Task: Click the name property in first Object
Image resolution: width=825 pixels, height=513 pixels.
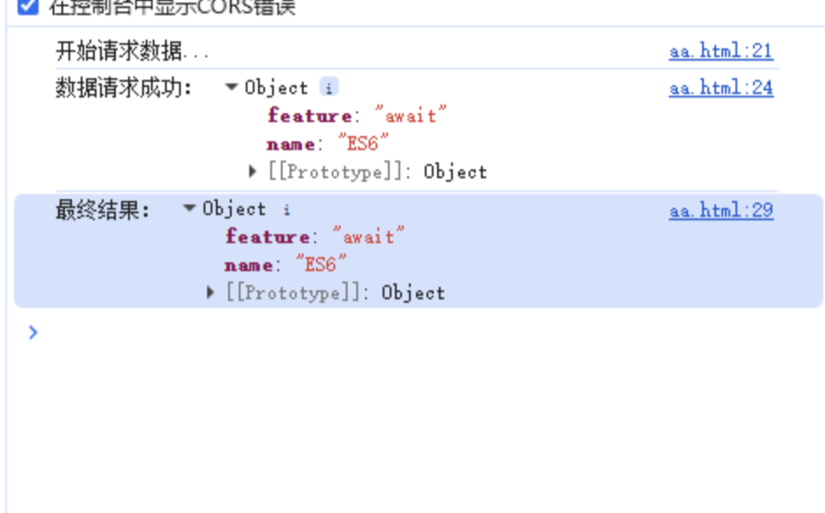Action: coord(291,144)
